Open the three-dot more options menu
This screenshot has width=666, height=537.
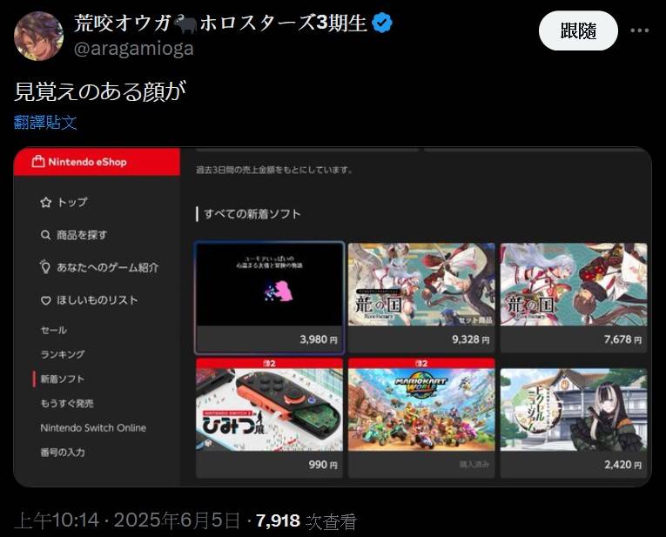coord(639,30)
